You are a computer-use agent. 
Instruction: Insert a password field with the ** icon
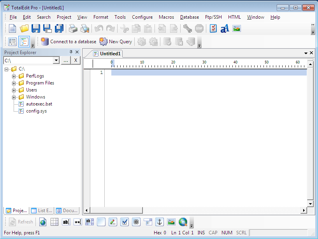pos(78,222)
